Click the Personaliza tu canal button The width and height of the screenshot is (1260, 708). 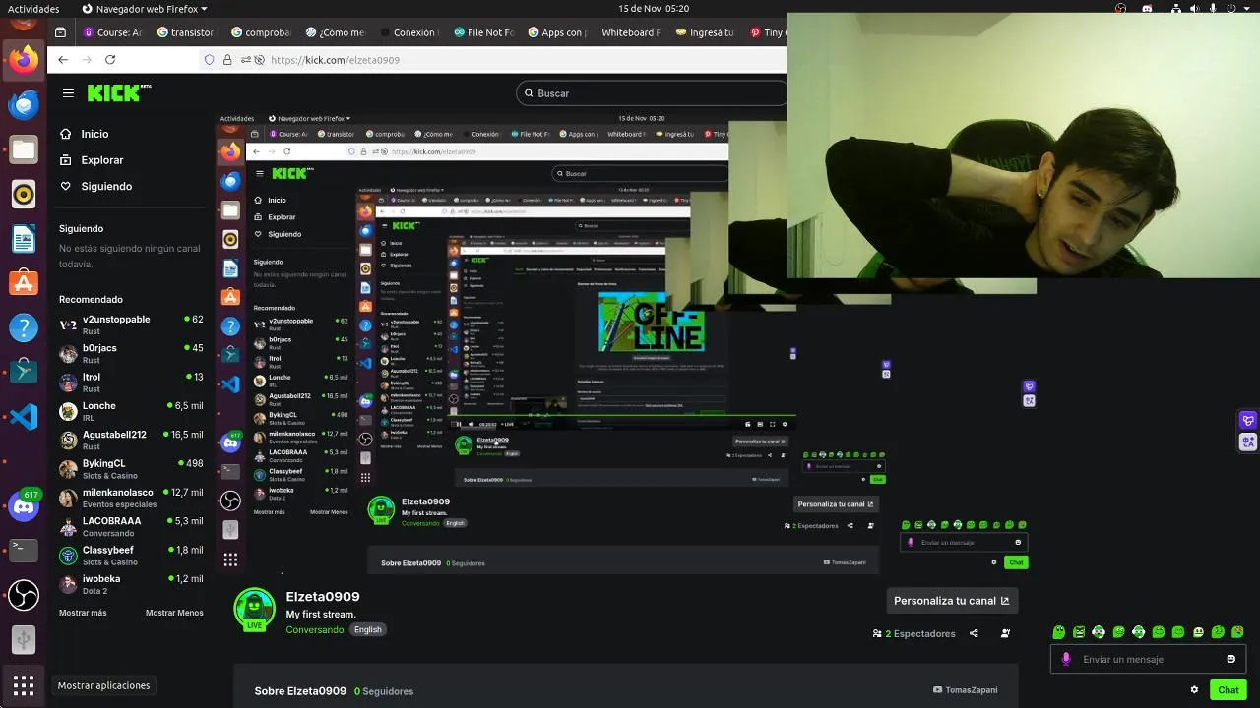[x=951, y=601]
